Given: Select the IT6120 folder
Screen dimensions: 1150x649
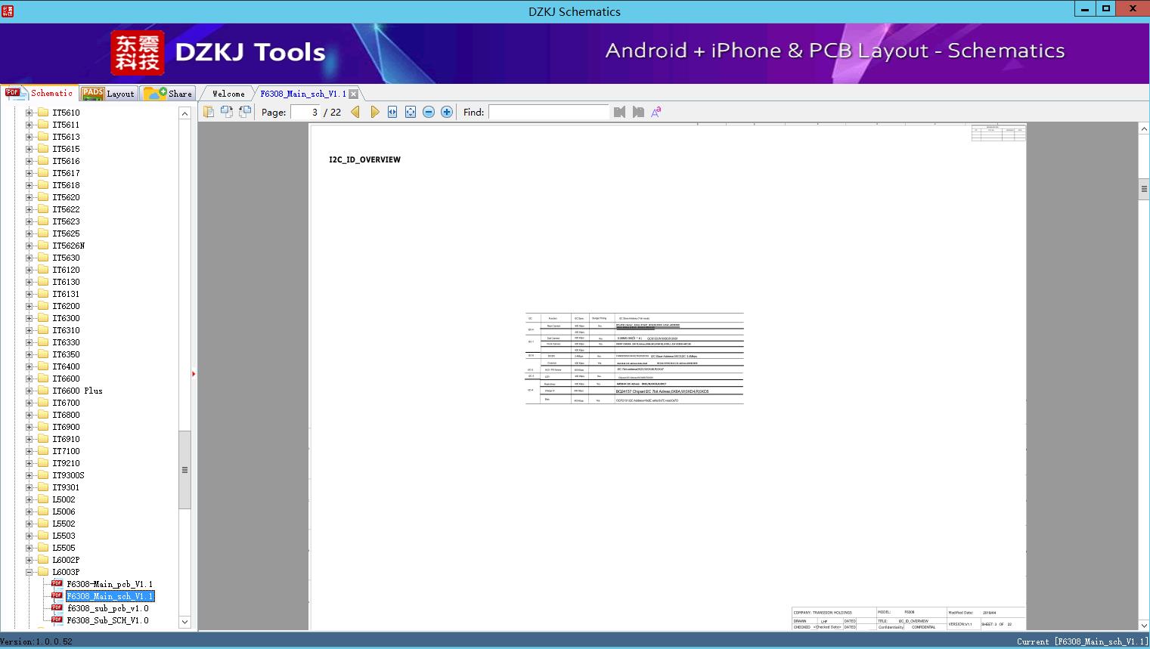Looking at the screenshot, I should coord(66,270).
